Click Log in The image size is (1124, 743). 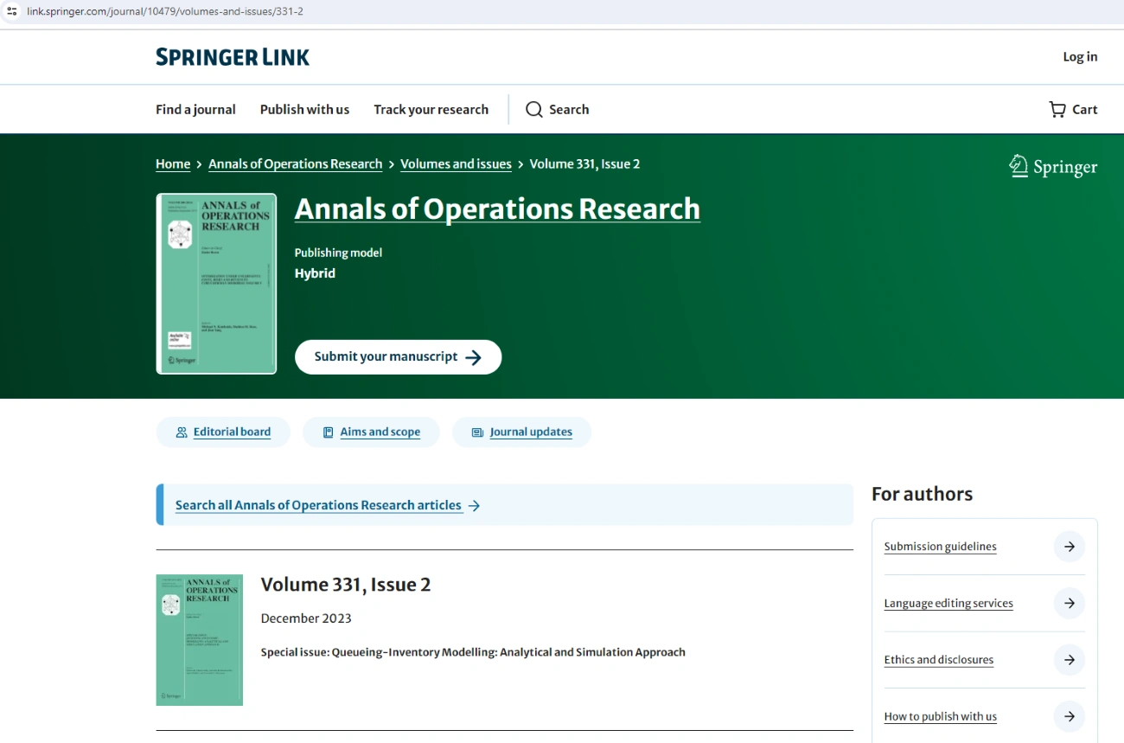[x=1080, y=56]
